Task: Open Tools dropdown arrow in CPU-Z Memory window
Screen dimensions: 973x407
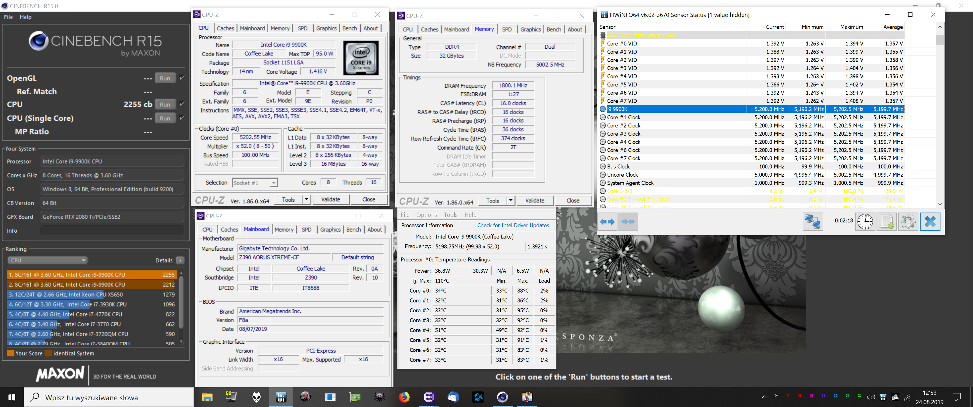Action: [x=510, y=200]
